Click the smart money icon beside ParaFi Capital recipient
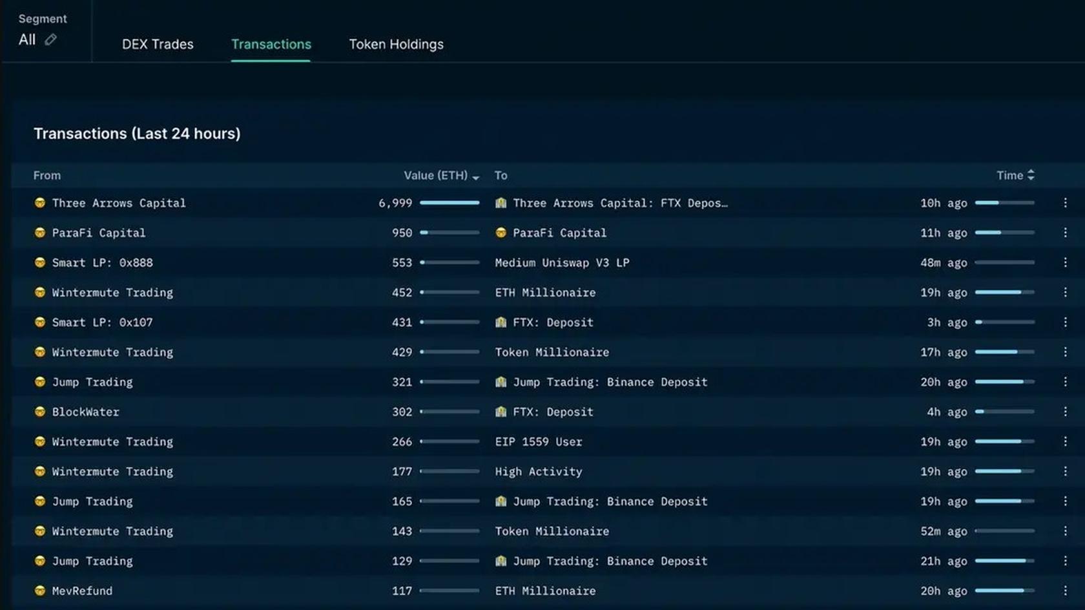 click(x=501, y=233)
